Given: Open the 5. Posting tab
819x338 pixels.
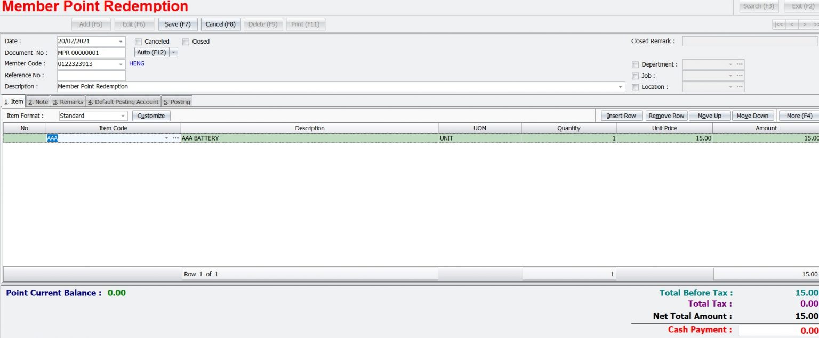Looking at the screenshot, I should click(176, 102).
